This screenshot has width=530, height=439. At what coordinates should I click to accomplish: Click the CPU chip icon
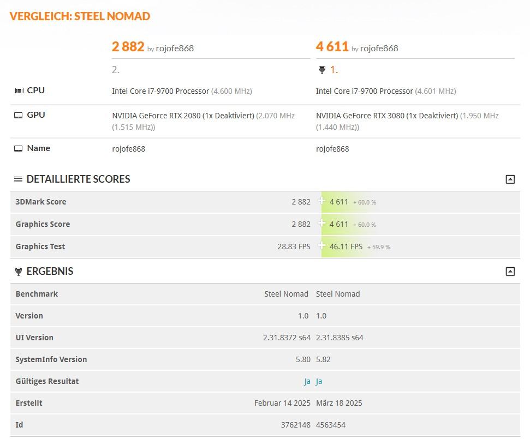click(19, 91)
